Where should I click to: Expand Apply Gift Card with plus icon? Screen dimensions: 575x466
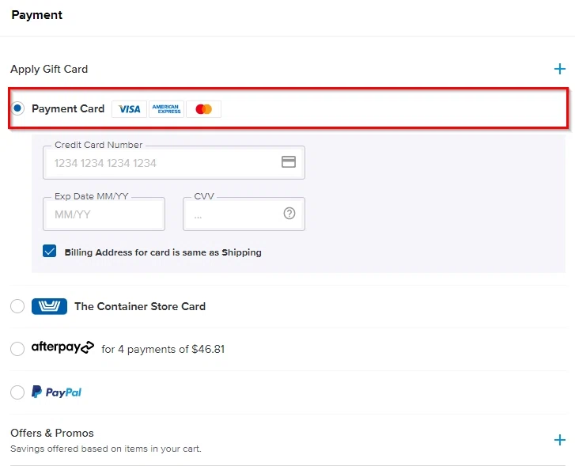pyautogui.click(x=560, y=69)
